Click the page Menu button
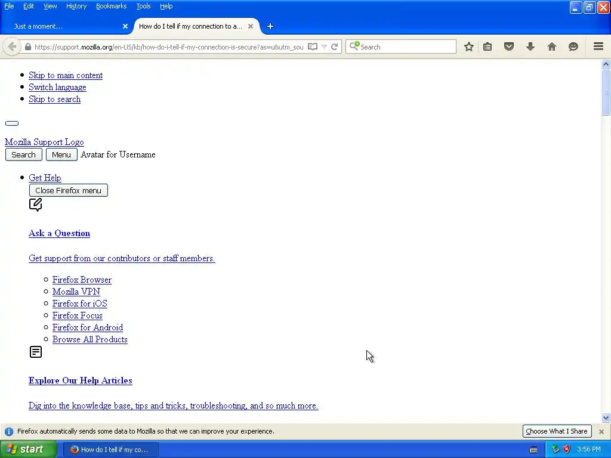Screen dimensions: 611x458 [61, 154]
